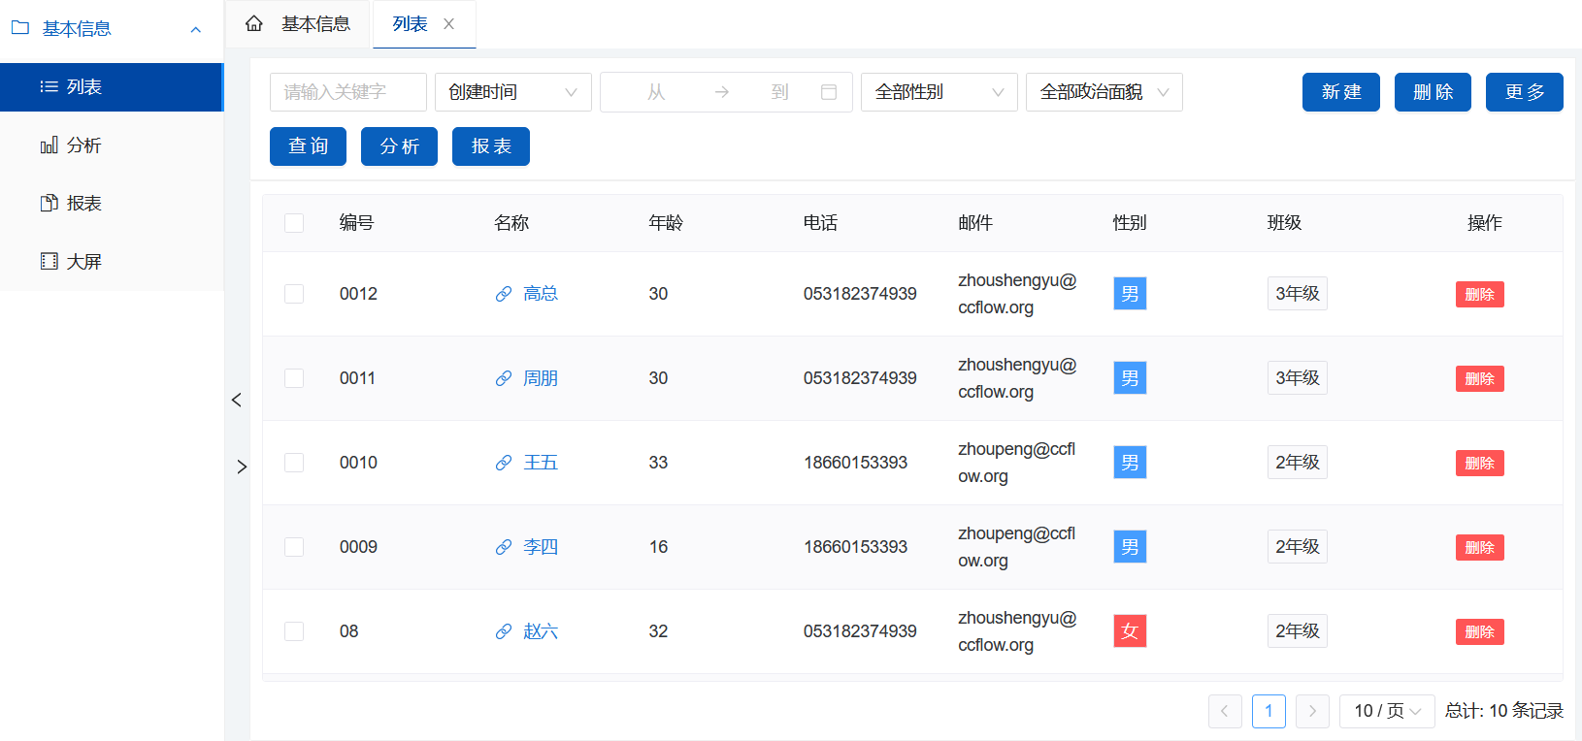1582x741 pixels.
Task: Open the 高总 name link
Action: point(541,294)
